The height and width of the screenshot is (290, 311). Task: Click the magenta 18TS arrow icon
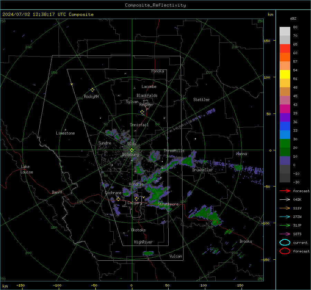pyautogui.click(x=285, y=234)
